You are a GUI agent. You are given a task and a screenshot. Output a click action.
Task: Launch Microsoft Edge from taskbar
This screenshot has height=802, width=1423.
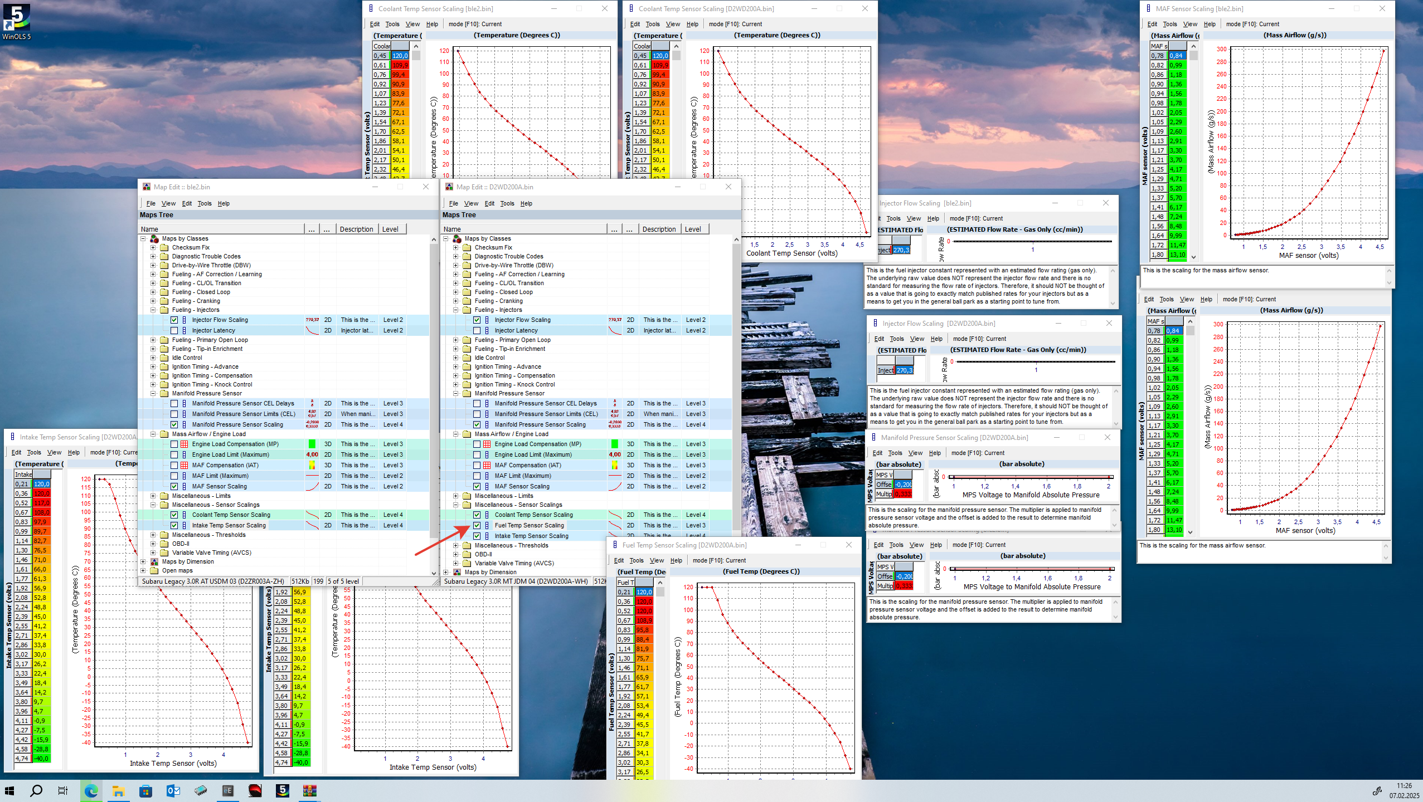91,790
